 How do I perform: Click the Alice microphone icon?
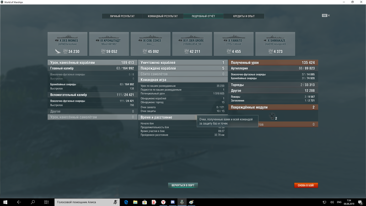[115, 202]
